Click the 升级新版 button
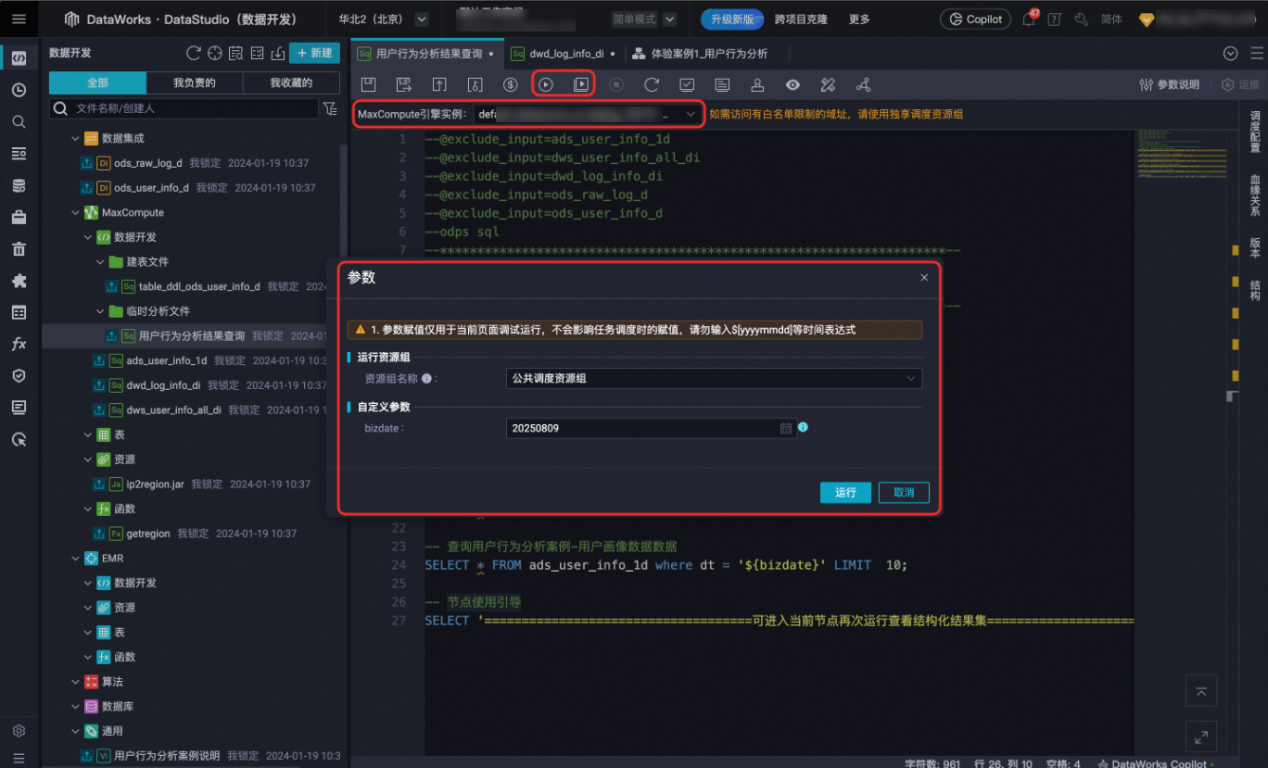 click(732, 19)
